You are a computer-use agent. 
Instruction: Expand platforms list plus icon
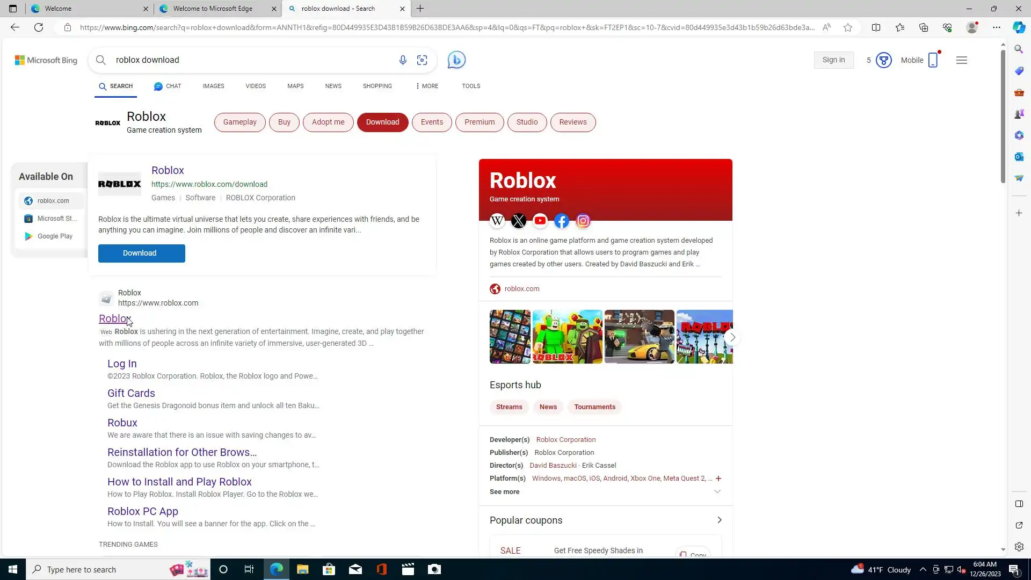718,479
